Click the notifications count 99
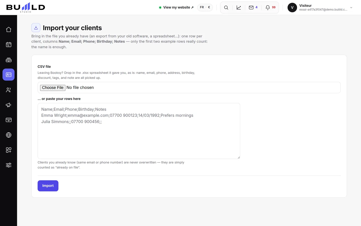The width and height of the screenshot is (361, 226). [x=274, y=7]
